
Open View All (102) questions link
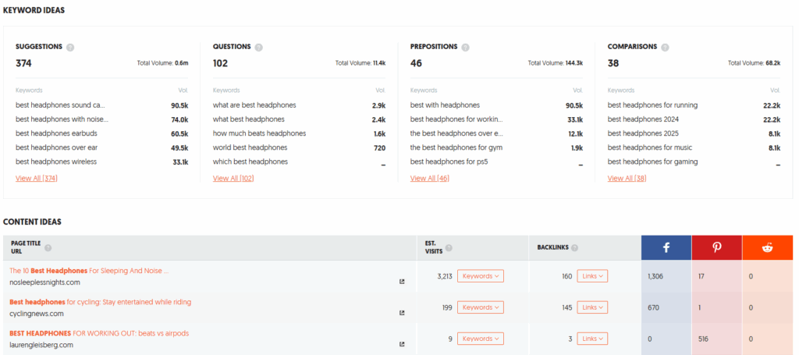point(233,178)
